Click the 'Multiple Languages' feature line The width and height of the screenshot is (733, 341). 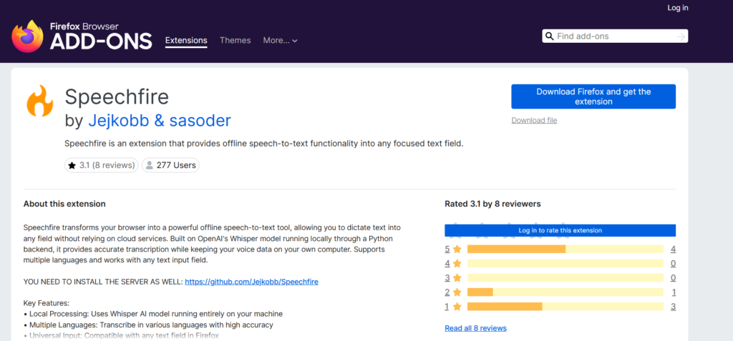coord(148,325)
